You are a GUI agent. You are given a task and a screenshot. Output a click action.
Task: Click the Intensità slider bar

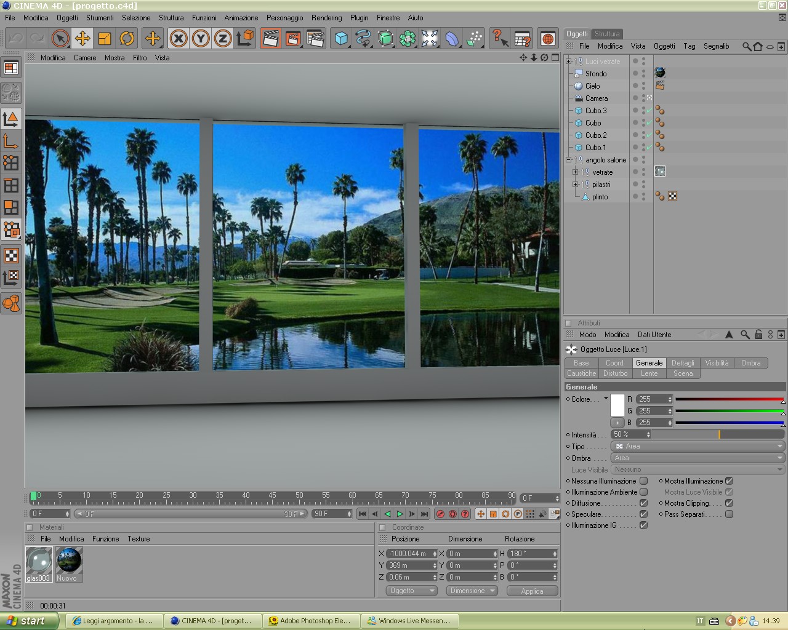(x=718, y=434)
